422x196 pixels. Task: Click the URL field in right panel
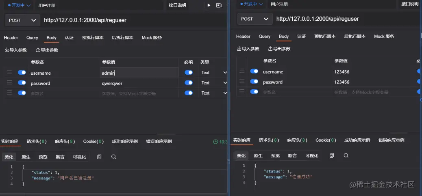pyautogui.click(x=347, y=19)
